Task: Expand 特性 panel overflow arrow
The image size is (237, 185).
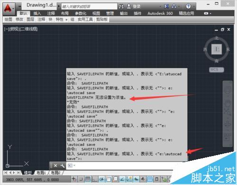Action: click(66, 20)
